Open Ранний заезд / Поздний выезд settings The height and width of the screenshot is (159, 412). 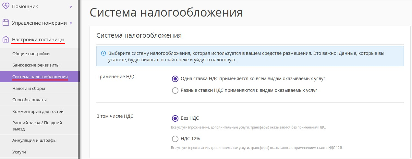coord(39,126)
